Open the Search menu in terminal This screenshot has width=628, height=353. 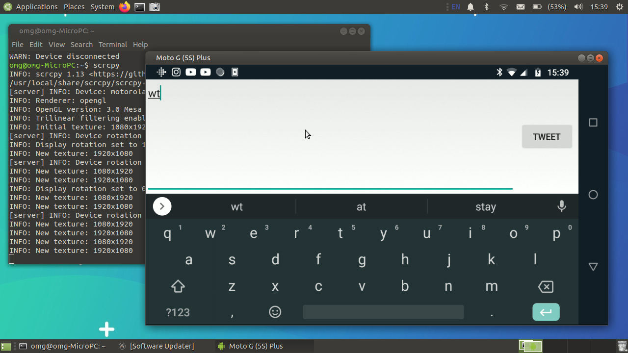tap(81, 45)
